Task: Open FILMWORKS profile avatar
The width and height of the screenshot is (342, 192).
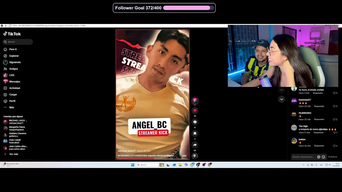Action: [x=294, y=114]
